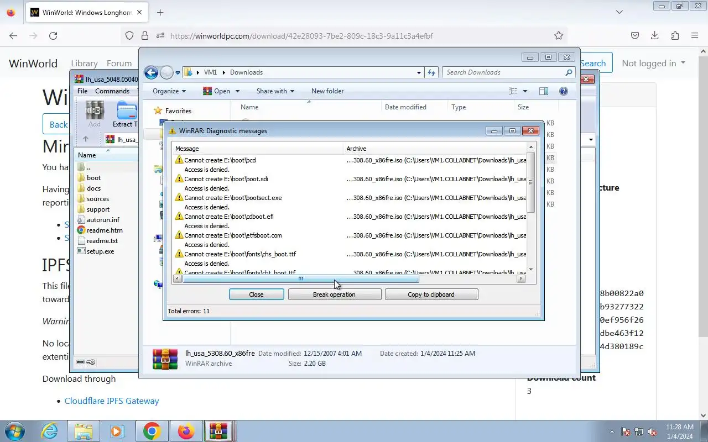Image resolution: width=708 pixels, height=442 pixels.
Task: Click the vertical scrollbar up arrow in diagnostics
Action: (531, 148)
